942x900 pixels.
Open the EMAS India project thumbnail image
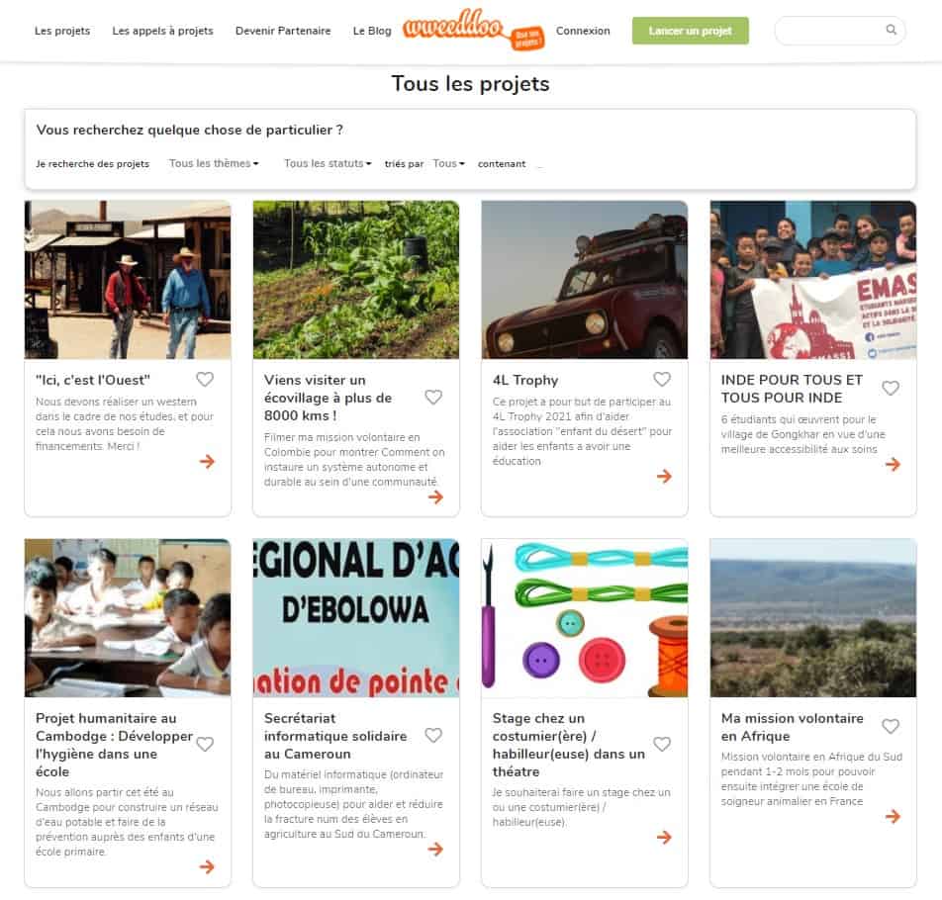(812, 280)
